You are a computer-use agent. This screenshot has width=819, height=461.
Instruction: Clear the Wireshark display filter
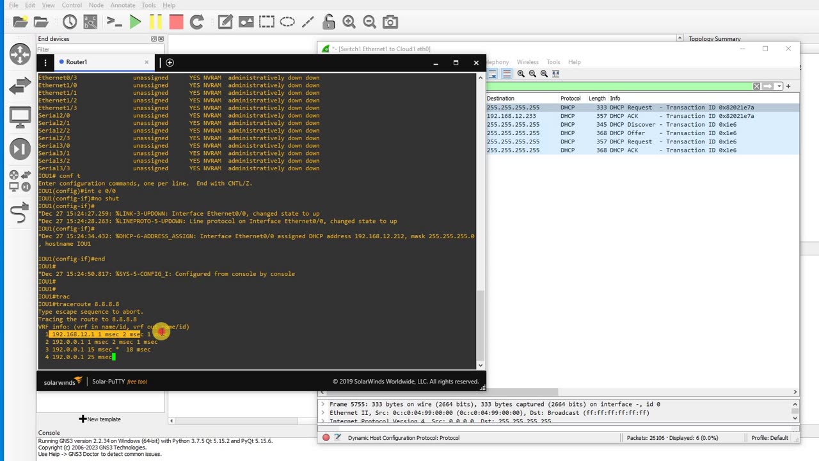pyautogui.click(x=756, y=86)
